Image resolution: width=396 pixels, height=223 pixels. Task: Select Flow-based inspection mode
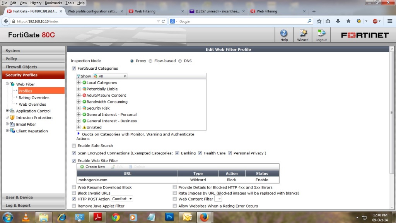coord(150,61)
